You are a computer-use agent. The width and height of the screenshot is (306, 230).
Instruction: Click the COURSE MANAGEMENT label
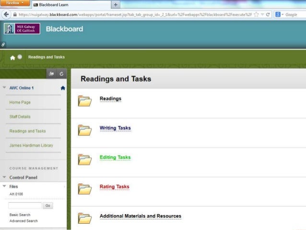coord(34,168)
